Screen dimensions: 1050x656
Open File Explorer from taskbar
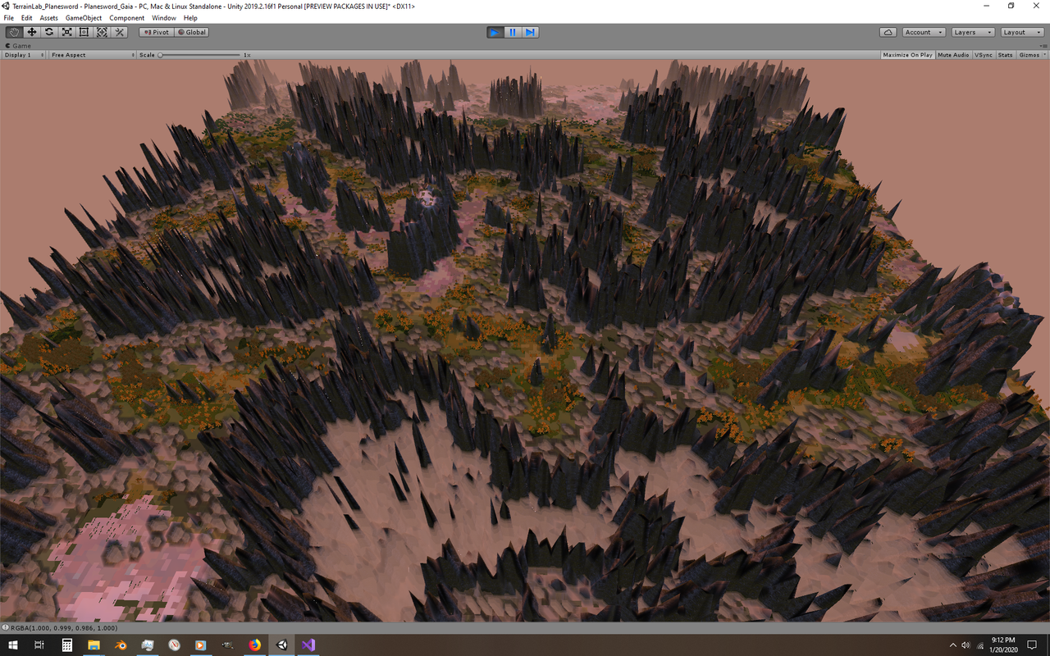point(94,645)
